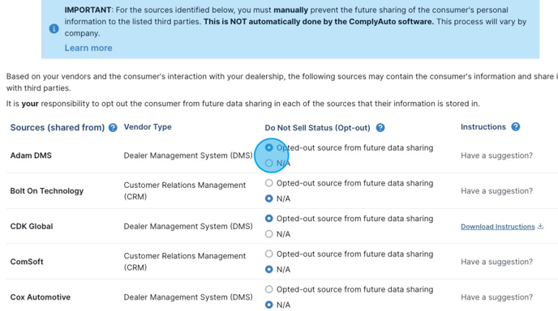Viewport: 558px width, 311px height.
Task: Select N/A for Bolt On Technology
Action: click(x=269, y=198)
